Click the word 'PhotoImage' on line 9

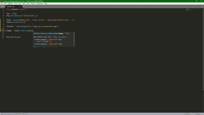point(21,26)
